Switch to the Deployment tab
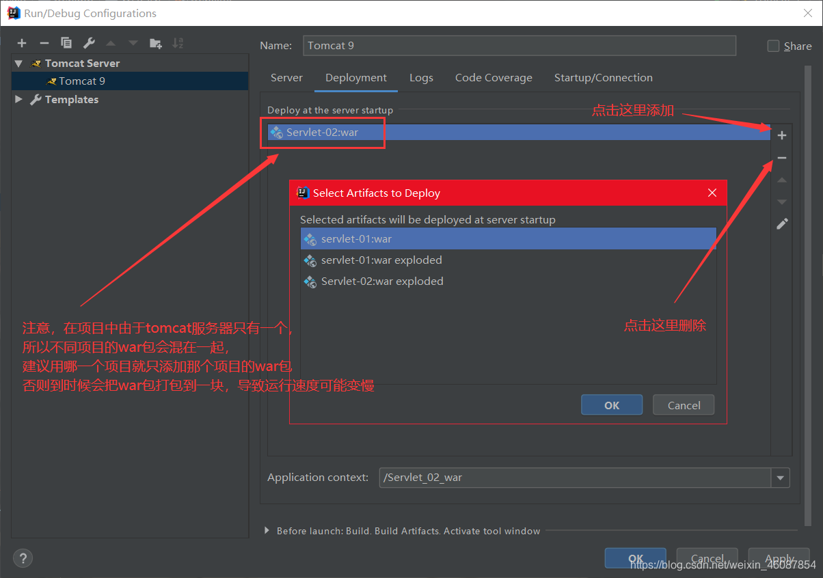 356,78
